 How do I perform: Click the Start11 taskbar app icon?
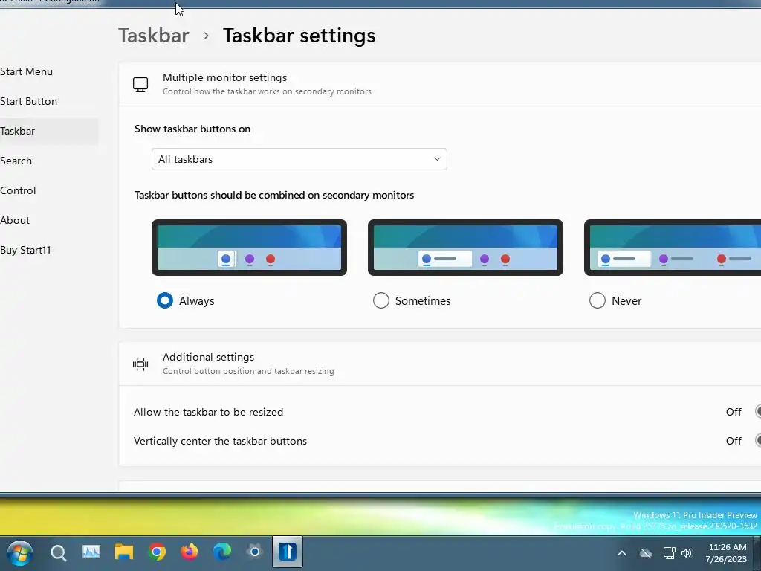tap(288, 552)
